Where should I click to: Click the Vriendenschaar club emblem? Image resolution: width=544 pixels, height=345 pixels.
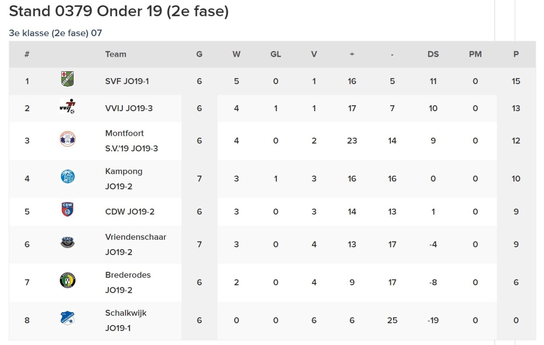pyautogui.click(x=68, y=242)
